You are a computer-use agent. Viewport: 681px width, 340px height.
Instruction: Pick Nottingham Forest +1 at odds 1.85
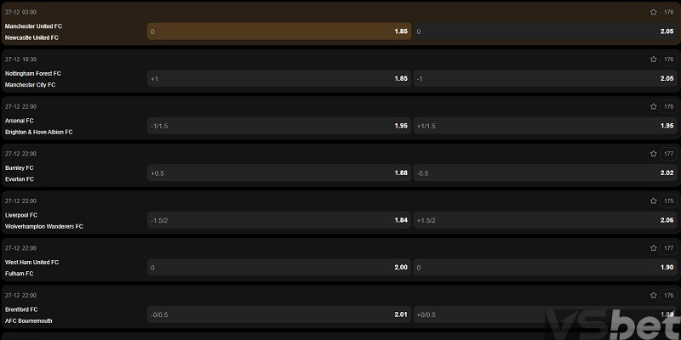278,79
